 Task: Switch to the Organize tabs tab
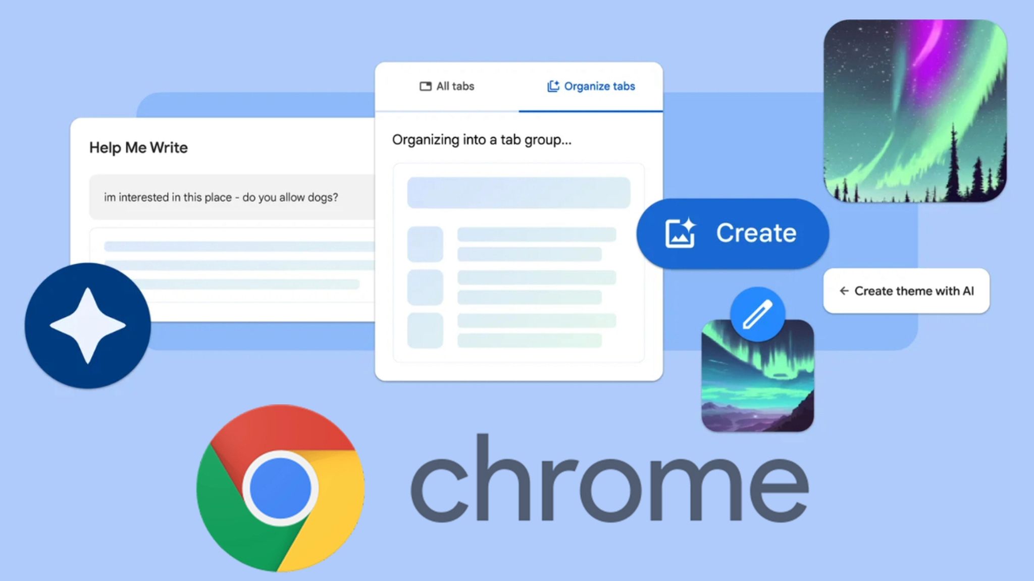(592, 86)
